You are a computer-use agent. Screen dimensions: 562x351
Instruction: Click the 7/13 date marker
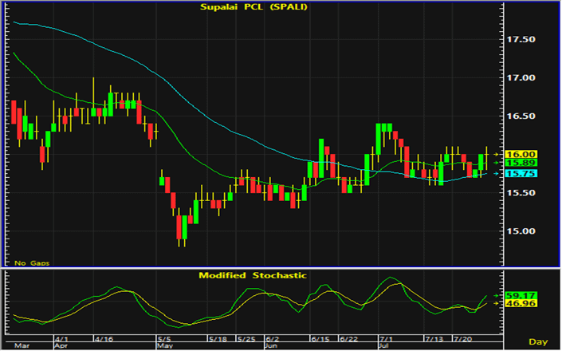tap(434, 339)
